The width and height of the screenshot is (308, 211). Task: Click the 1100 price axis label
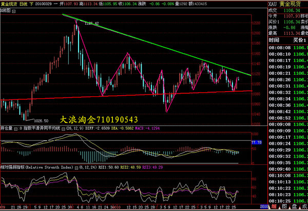tap(256, 84)
